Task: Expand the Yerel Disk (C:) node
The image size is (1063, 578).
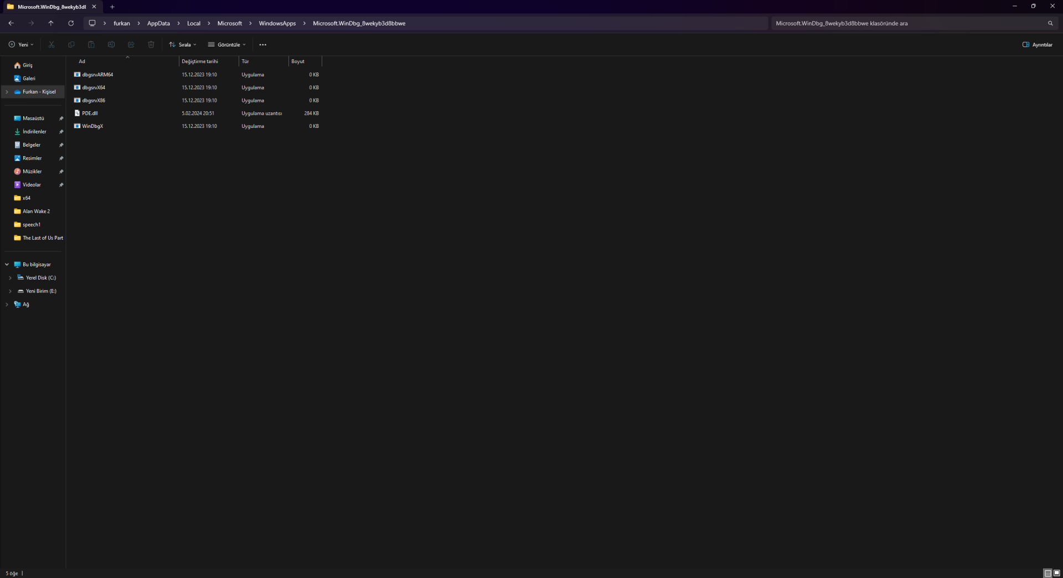Action: (11, 278)
